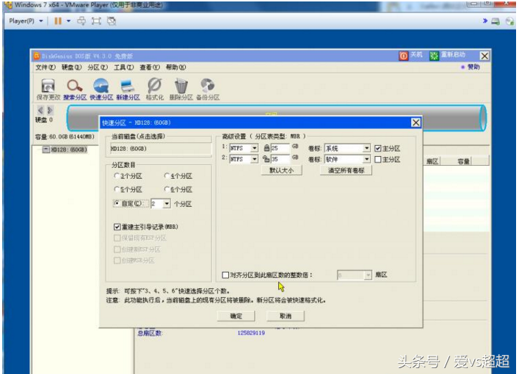This screenshot has height=374, width=519.
Task: Open the 硬盘(D) menu
Action: click(71, 67)
